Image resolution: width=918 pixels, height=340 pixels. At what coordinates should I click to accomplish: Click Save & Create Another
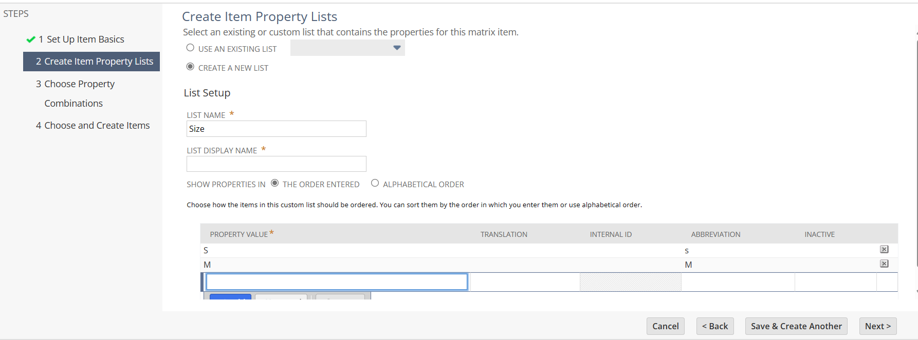[x=796, y=326]
